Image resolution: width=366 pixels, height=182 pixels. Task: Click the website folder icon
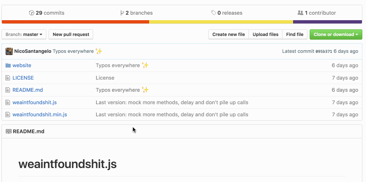click(8, 65)
